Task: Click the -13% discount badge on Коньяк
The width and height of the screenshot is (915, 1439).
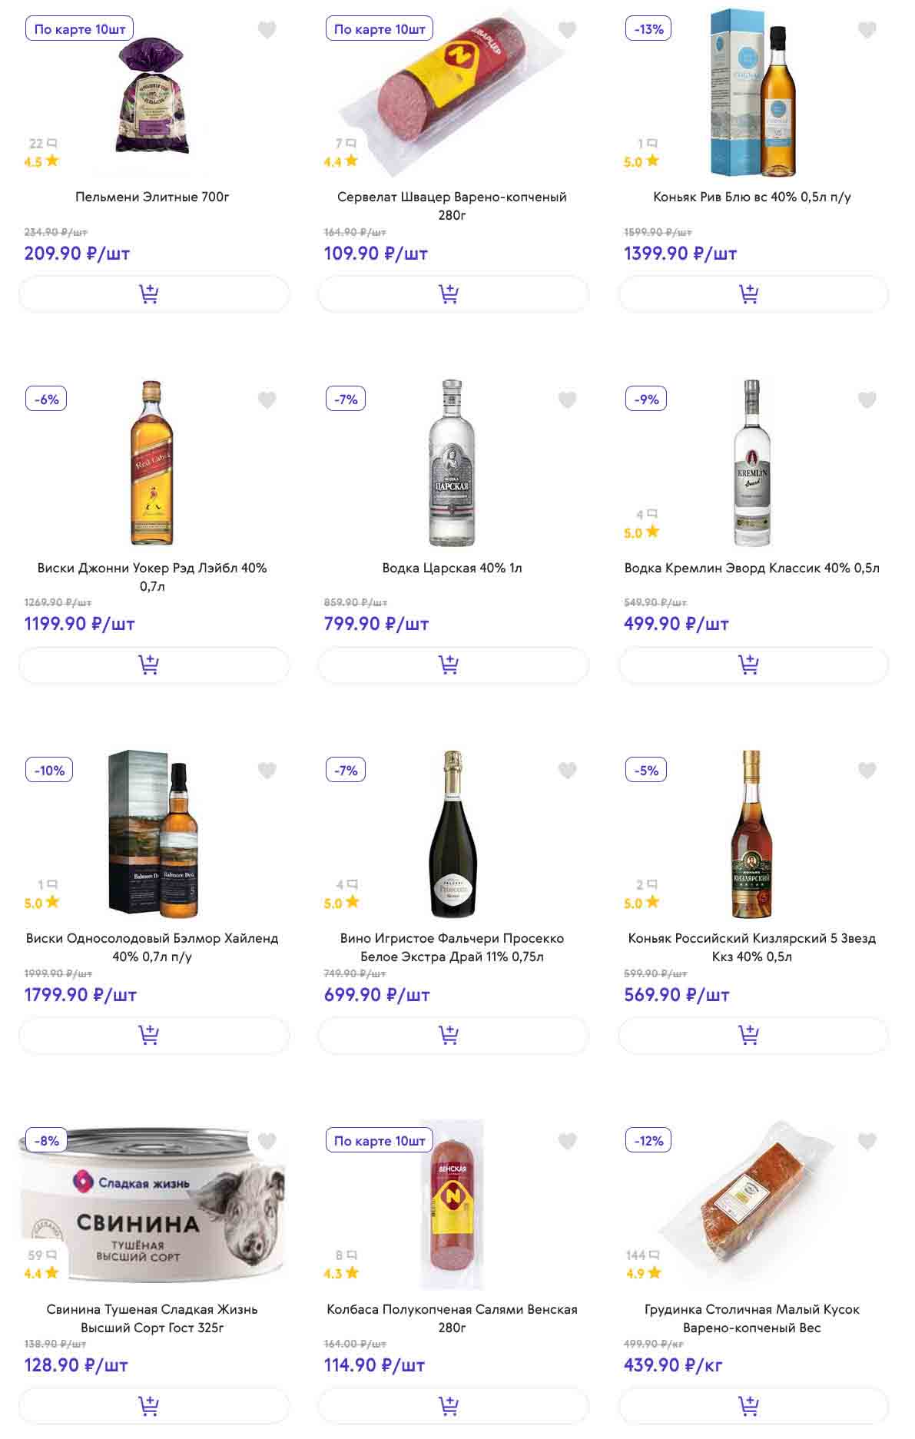Action: click(x=648, y=29)
